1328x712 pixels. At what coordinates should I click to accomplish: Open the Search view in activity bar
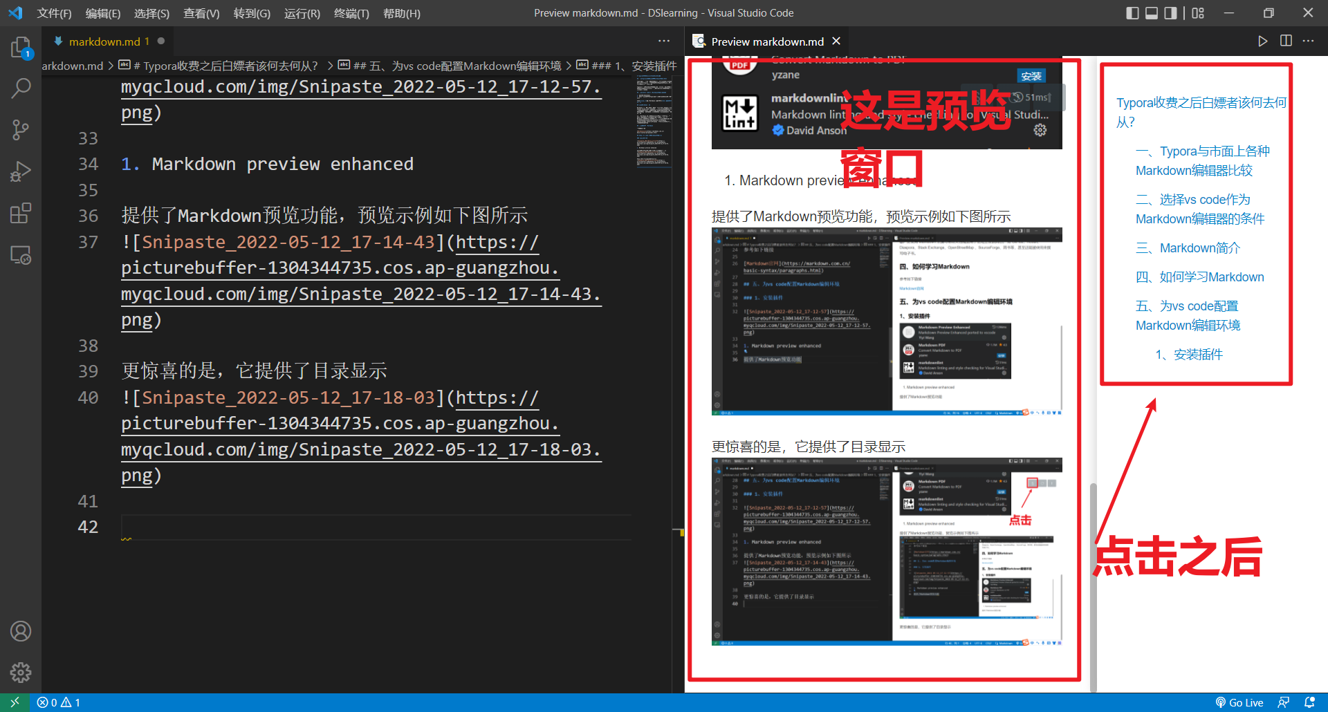tap(21, 88)
